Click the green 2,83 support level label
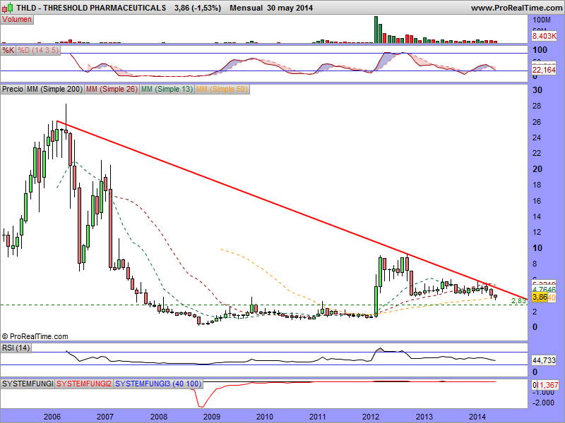The height and width of the screenshot is (423, 565). click(x=519, y=301)
